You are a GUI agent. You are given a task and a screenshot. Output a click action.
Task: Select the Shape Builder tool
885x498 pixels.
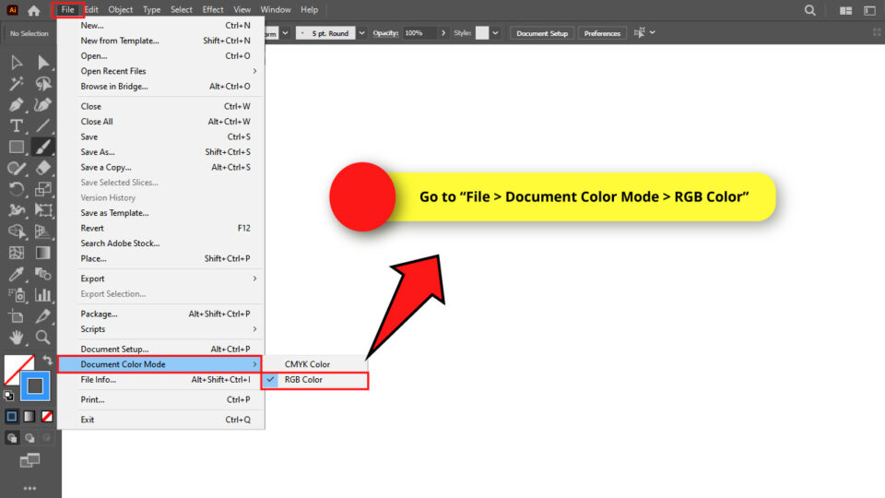pyautogui.click(x=17, y=231)
